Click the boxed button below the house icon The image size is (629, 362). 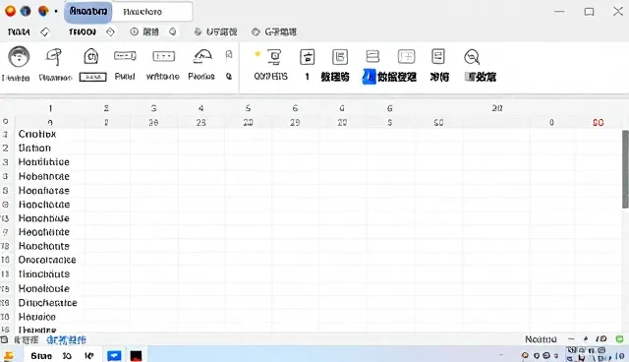point(92,77)
